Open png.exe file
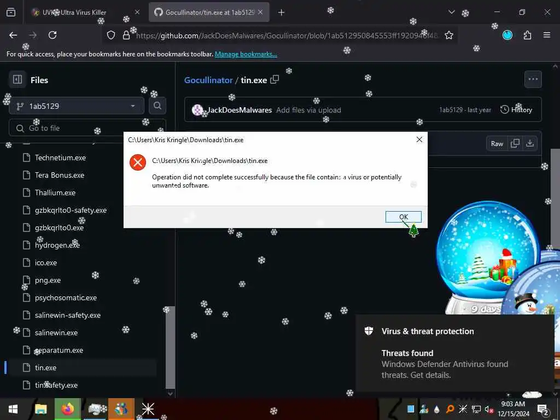 [x=48, y=280]
